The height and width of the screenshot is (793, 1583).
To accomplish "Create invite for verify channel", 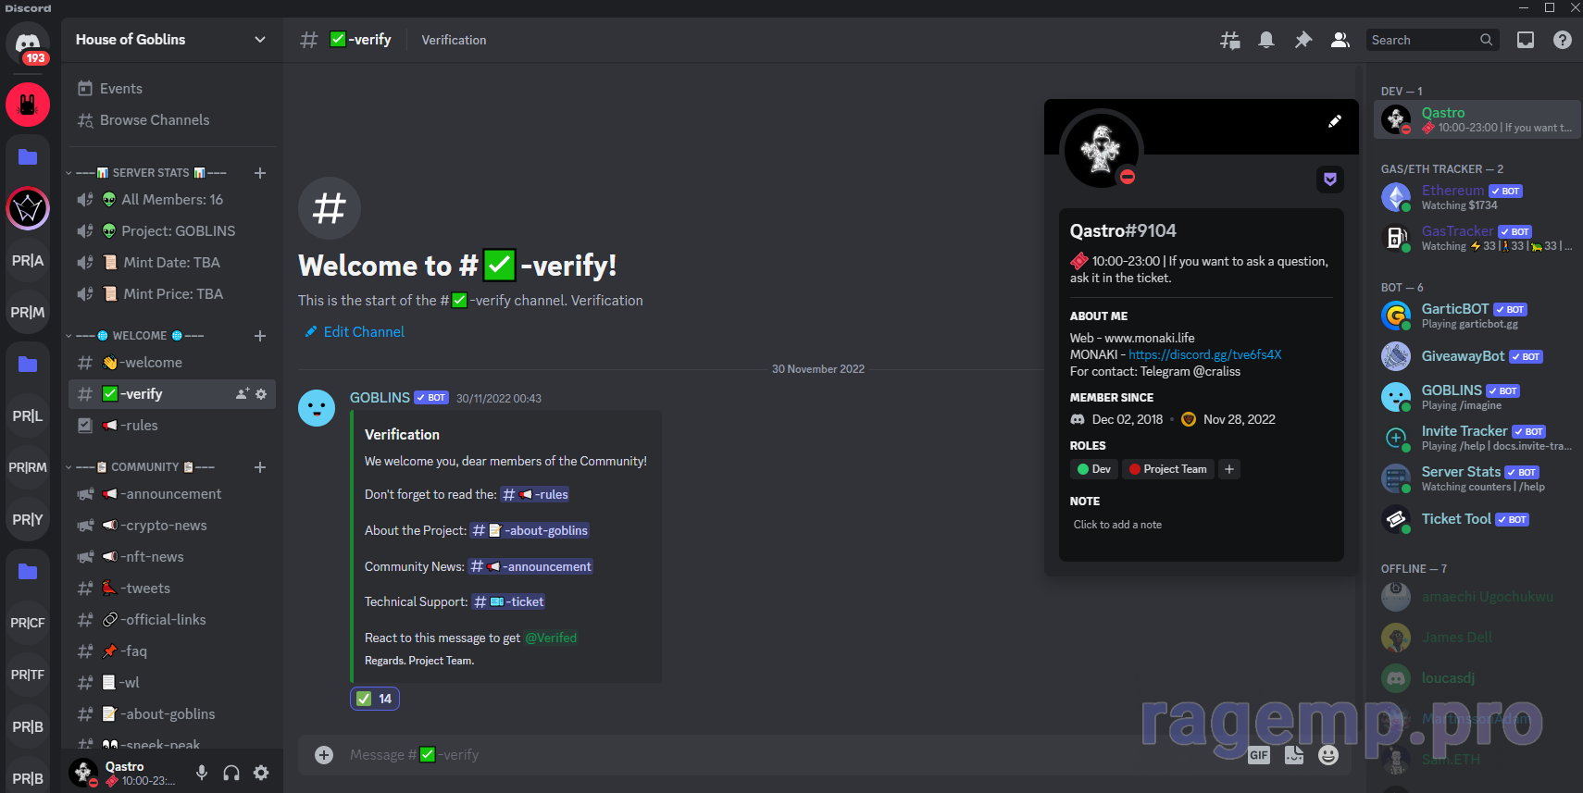I will coord(243,394).
